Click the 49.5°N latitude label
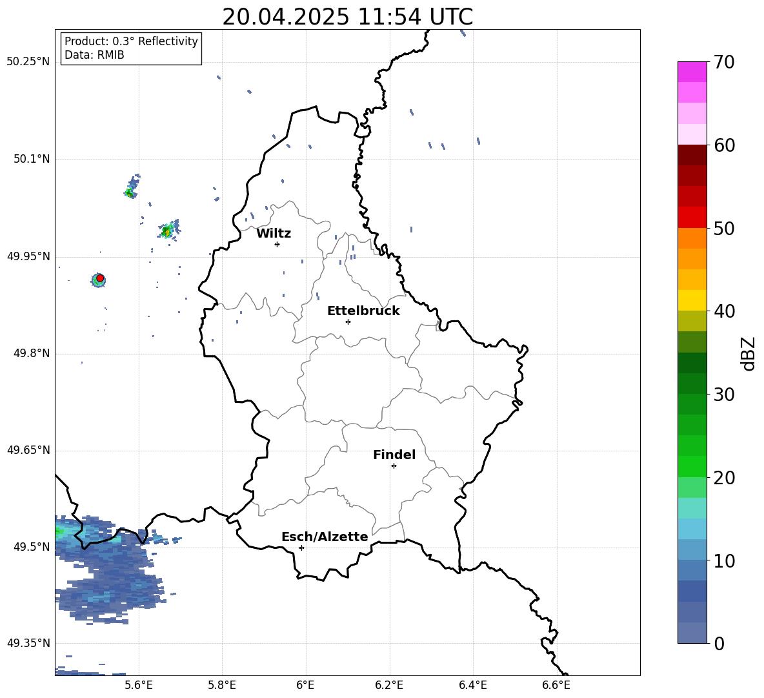This screenshot has width=764, height=698. click(x=32, y=547)
